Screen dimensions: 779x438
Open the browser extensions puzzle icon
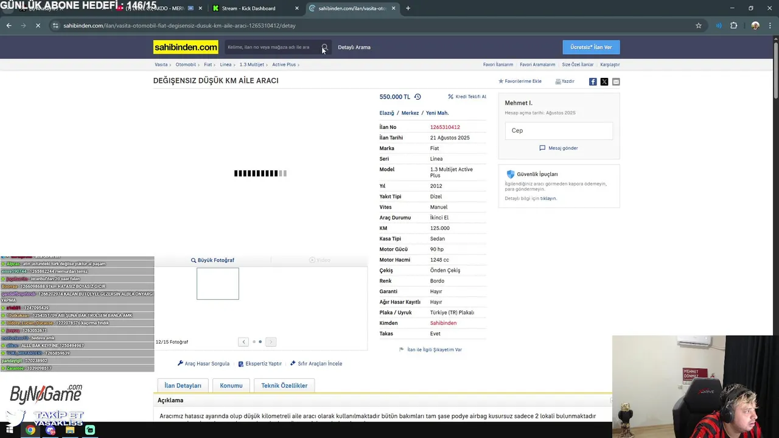click(x=733, y=26)
